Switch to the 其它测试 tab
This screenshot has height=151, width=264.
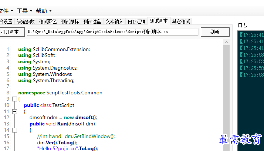pos(181,21)
